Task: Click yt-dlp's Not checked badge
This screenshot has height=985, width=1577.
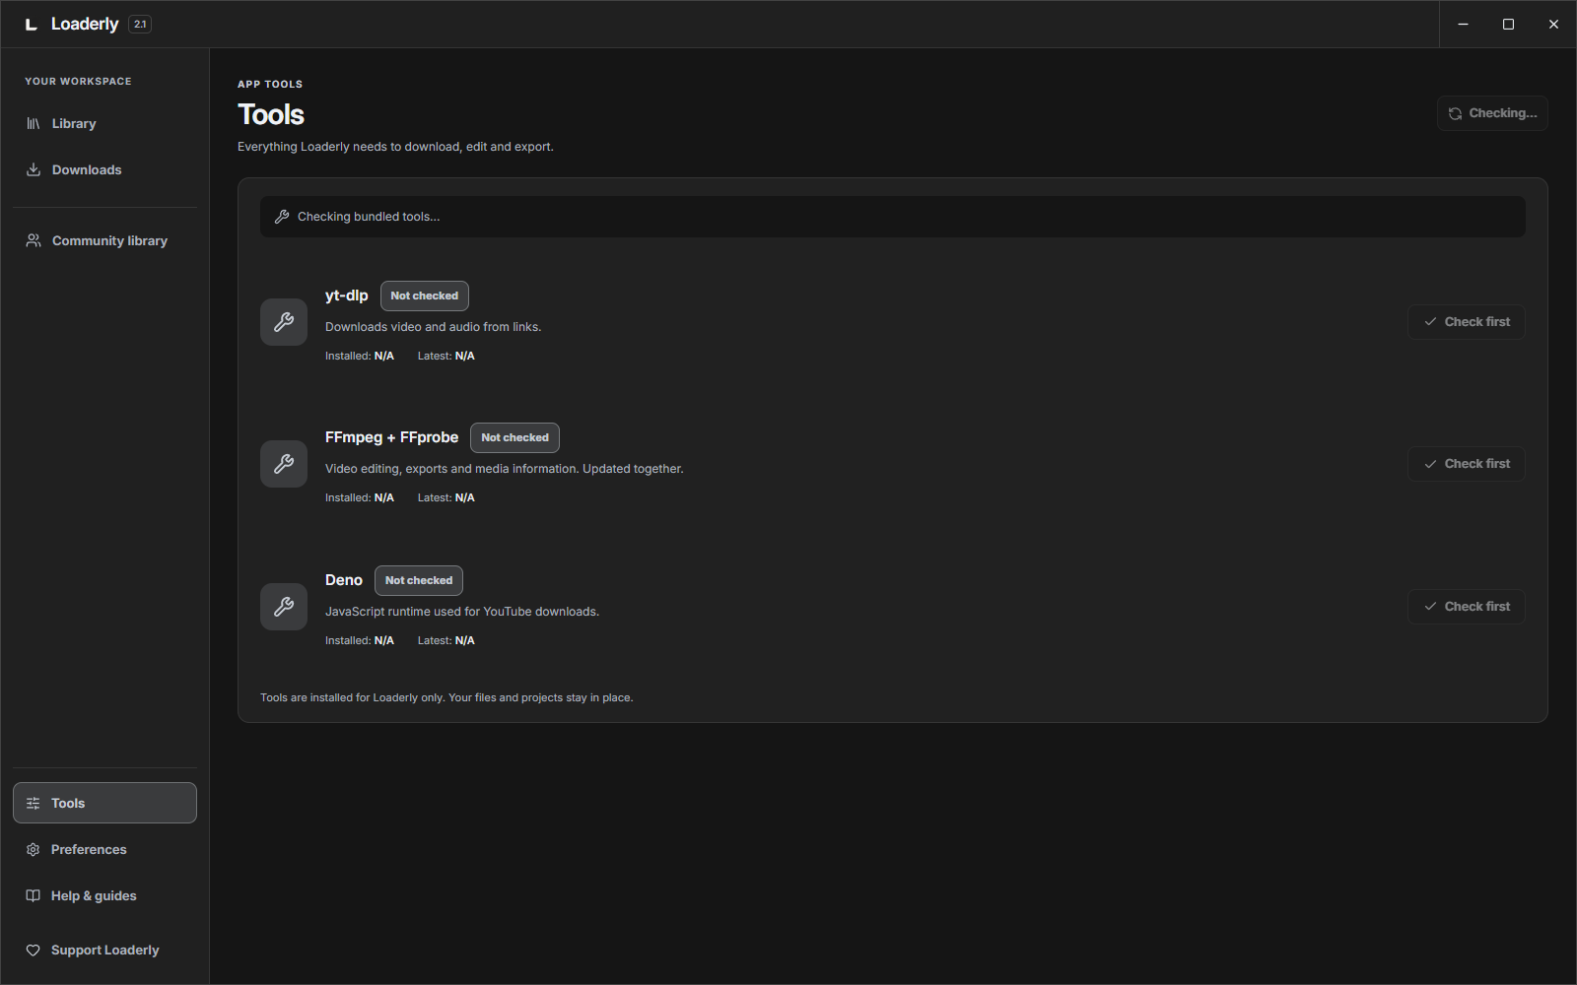Action: 425,295
